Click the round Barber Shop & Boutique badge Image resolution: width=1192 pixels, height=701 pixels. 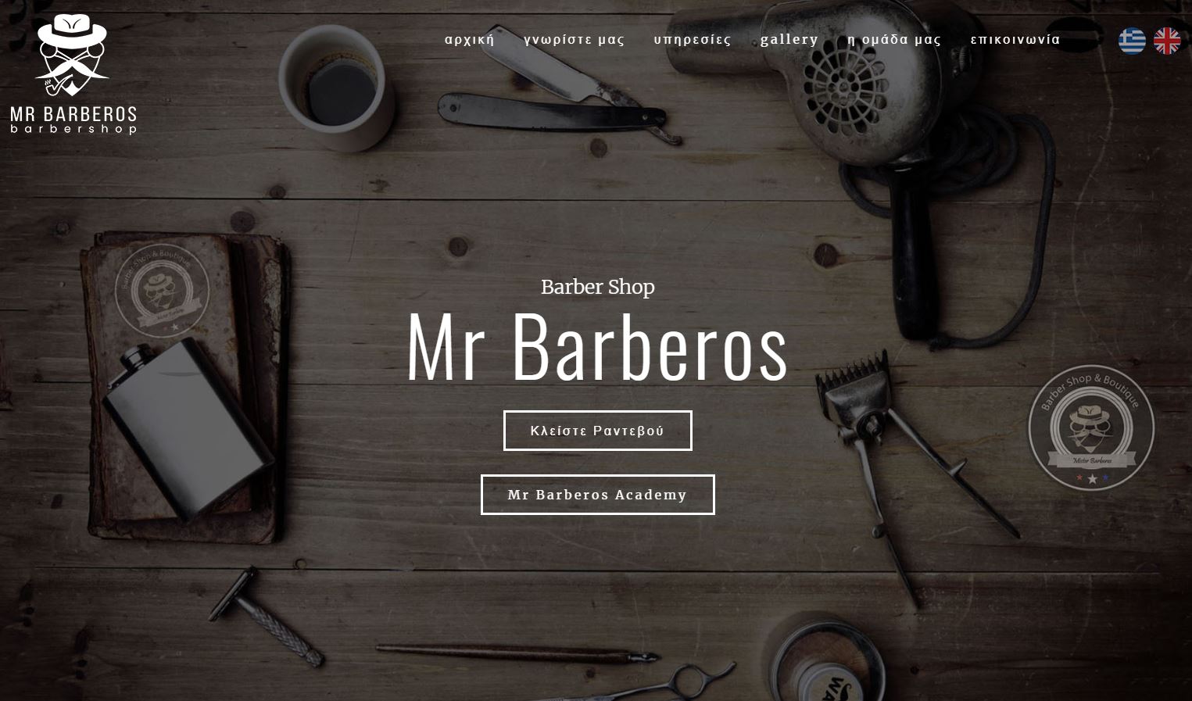[x=1091, y=427]
